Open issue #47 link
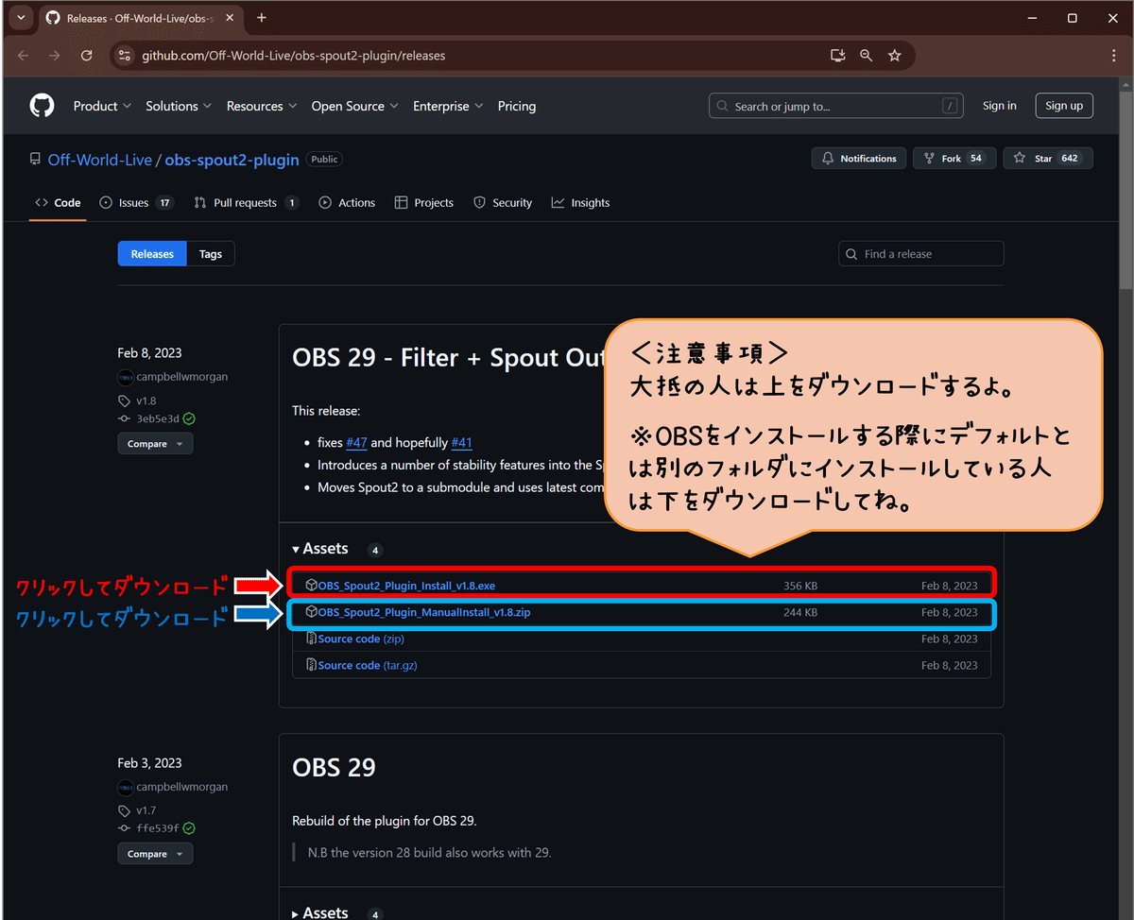 (x=356, y=442)
